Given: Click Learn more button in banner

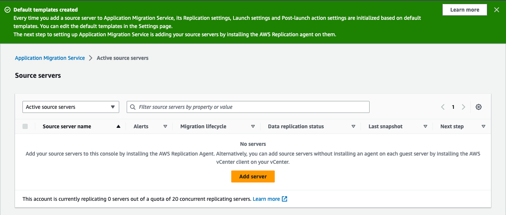Looking at the screenshot, I should [x=465, y=10].
